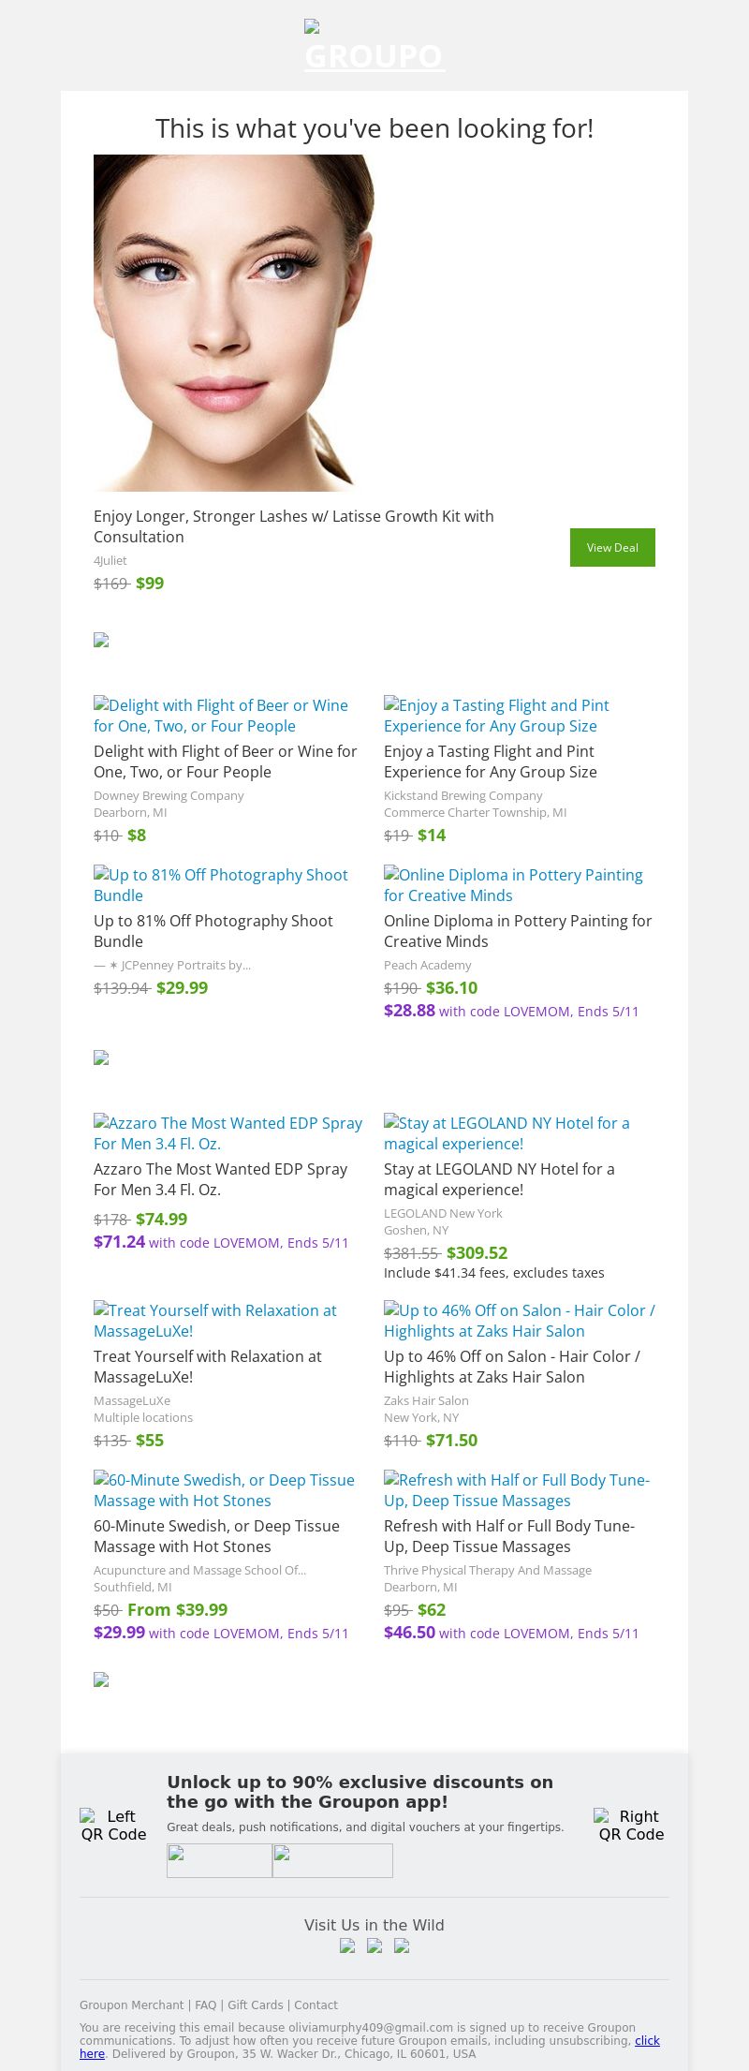Viewport: 749px width, 2071px height.
Task: Open the Zaks Hair Salon color deal link
Action: (x=519, y=1321)
